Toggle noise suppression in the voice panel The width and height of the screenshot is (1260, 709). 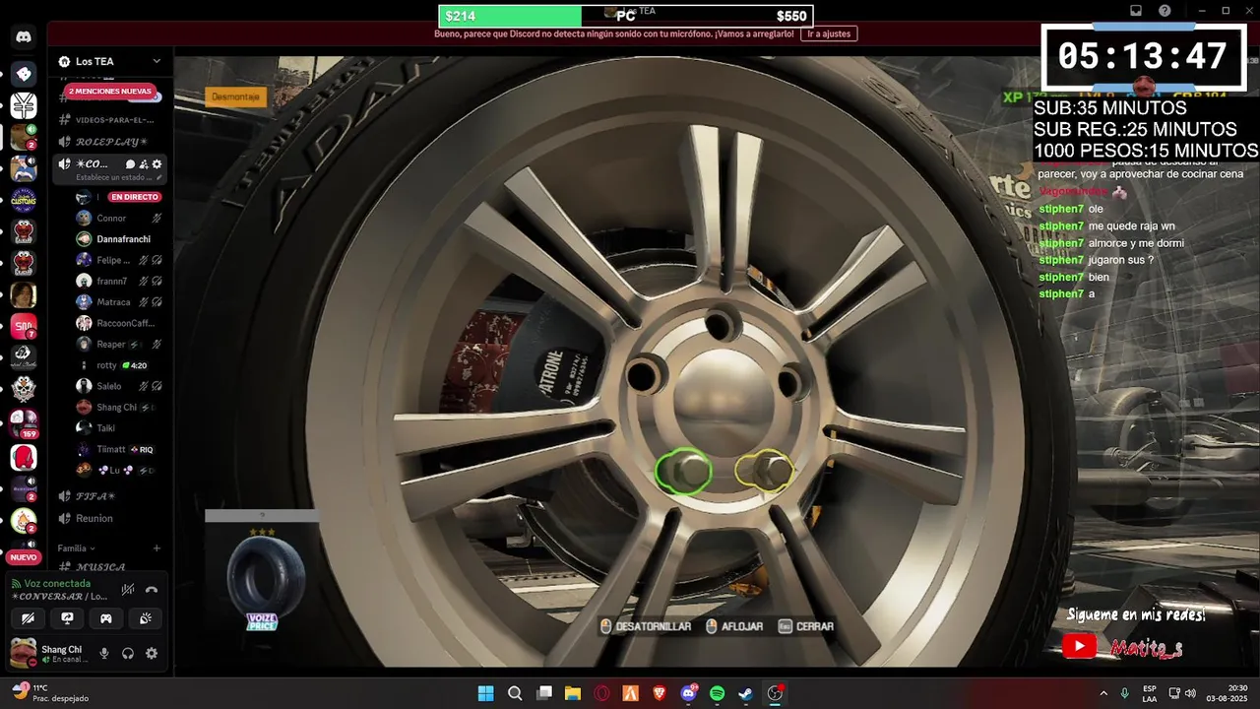pyautogui.click(x=128, y=590)
